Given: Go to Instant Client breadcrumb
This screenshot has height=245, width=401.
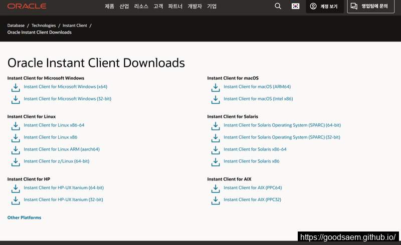Looking at the screenshot, I should point(75,25).
